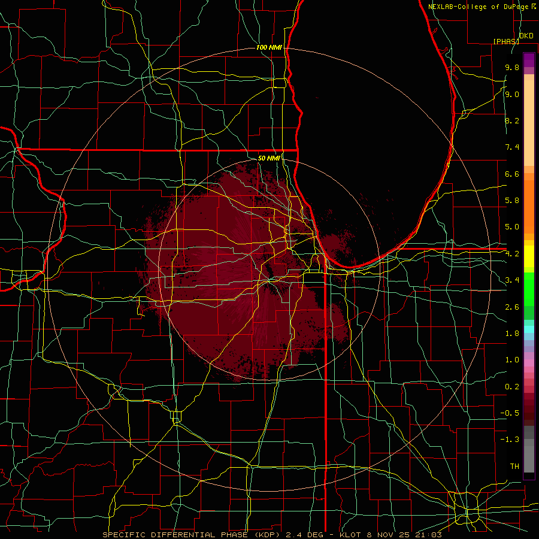Click the 3.4 scale label
Viewport: 539px width, 539px height.
point(512,280)
